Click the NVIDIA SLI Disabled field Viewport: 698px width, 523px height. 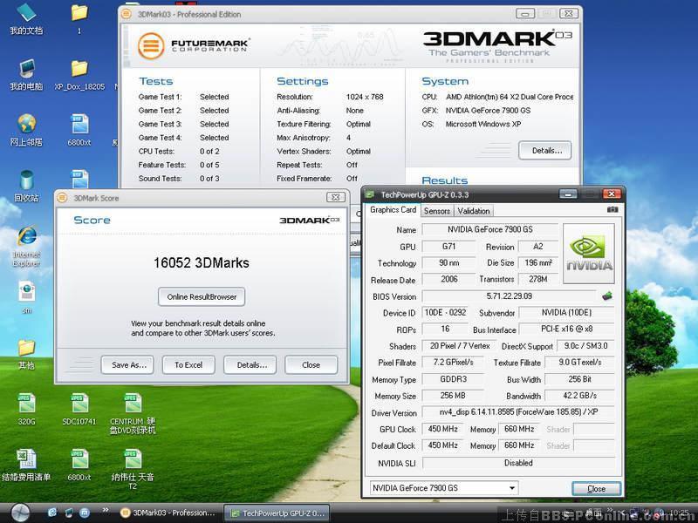point(518,463)
